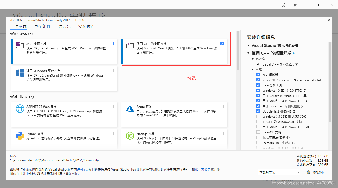Viewport: 338px width, 188px height.
Task: Click the 其他驱动器 3.53 GB entry
Action: click(x=312, y=161)
